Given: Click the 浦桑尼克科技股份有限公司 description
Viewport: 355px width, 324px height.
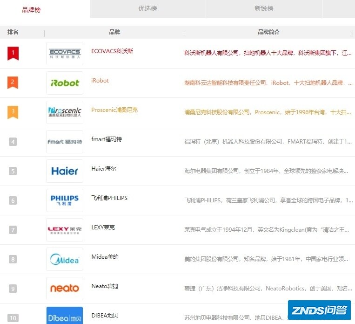Looking at the screenshot, I should pos(268,112).
